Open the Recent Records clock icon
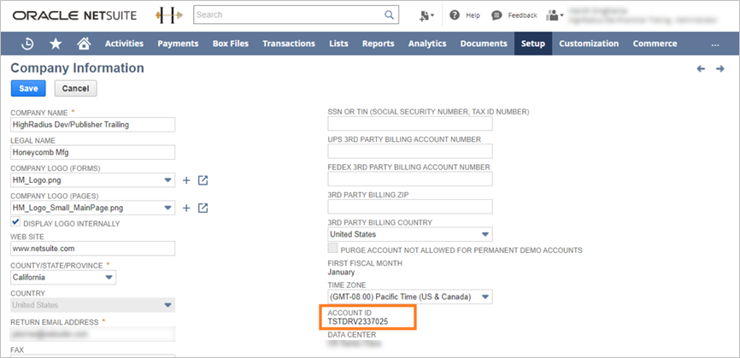Viewport: 740px width, 358px height. (27, 44)
